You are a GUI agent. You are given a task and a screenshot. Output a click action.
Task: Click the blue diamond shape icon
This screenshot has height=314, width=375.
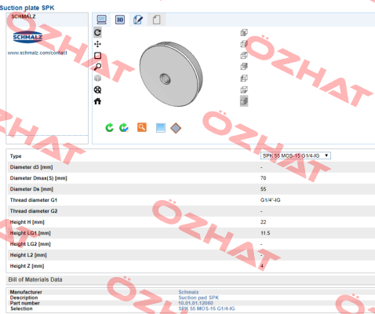coord(176,128)
